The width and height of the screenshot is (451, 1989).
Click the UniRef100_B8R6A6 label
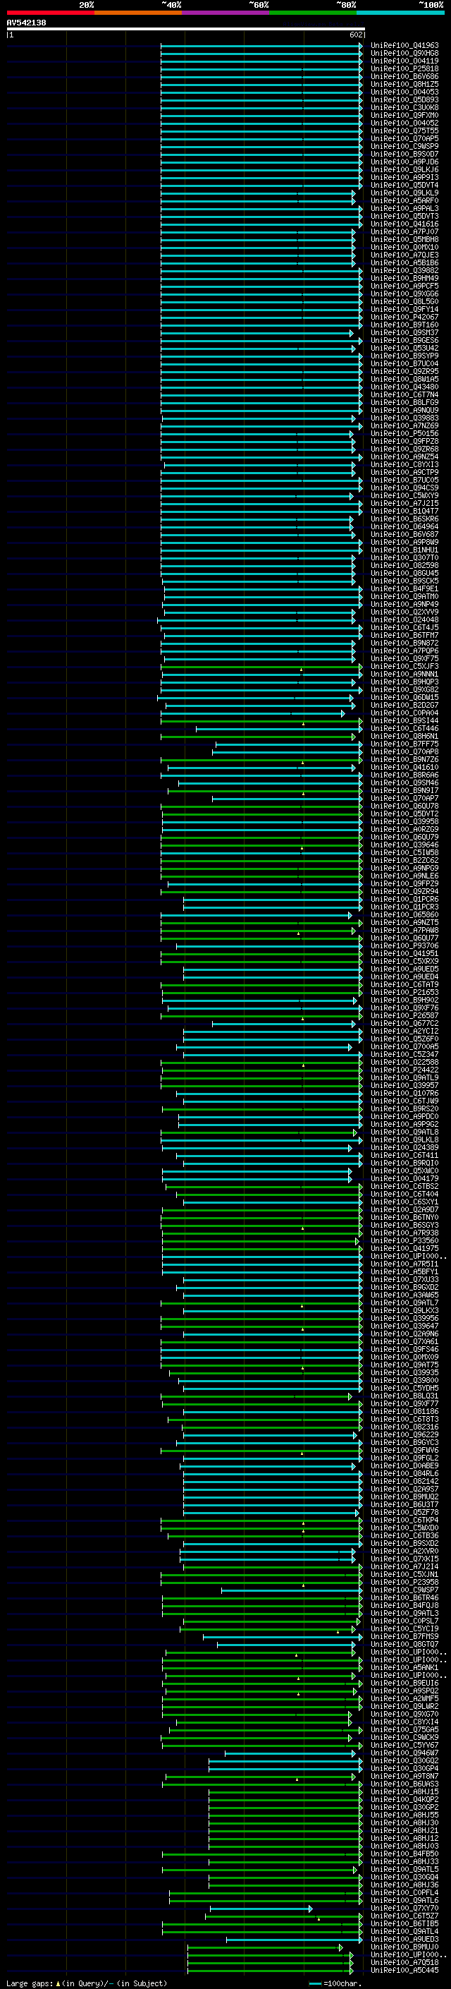click(404, 775)
